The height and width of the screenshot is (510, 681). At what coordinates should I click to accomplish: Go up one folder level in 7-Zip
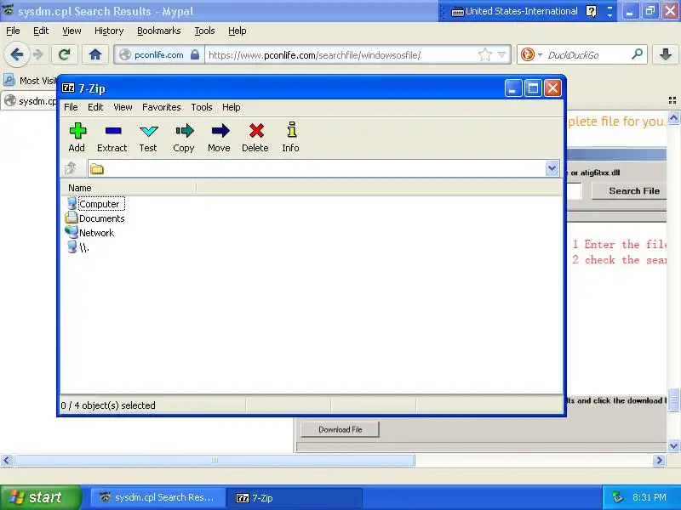tap(71, 168)
